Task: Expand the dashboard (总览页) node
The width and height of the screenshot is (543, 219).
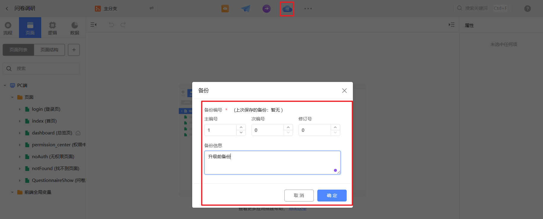Action: point(20,133)
